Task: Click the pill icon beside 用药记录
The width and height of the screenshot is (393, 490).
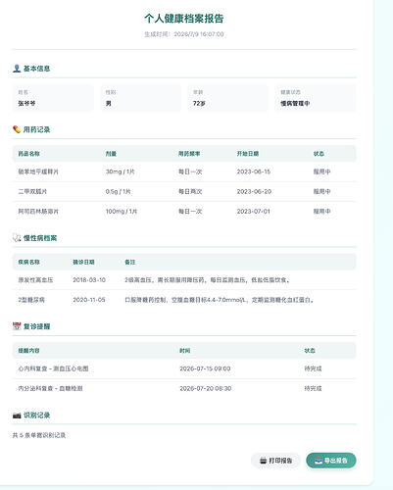Action: [x=17, y=129]
